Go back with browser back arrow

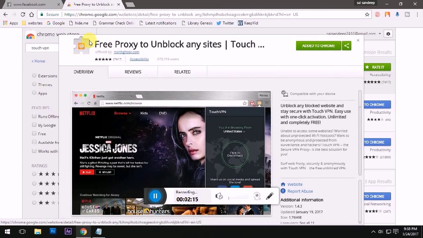tap(5, 14)
